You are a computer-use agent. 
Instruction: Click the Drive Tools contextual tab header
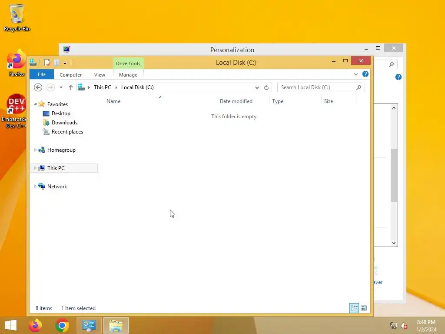click(128, 63)
